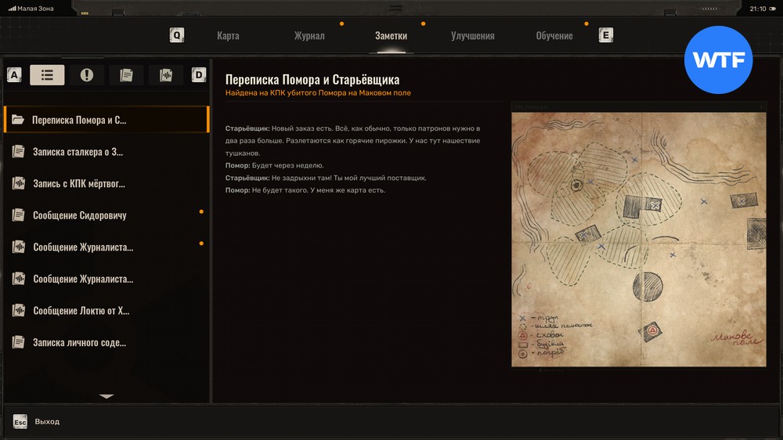Click the blue WTF logo badge

click(x=718, y=60)
